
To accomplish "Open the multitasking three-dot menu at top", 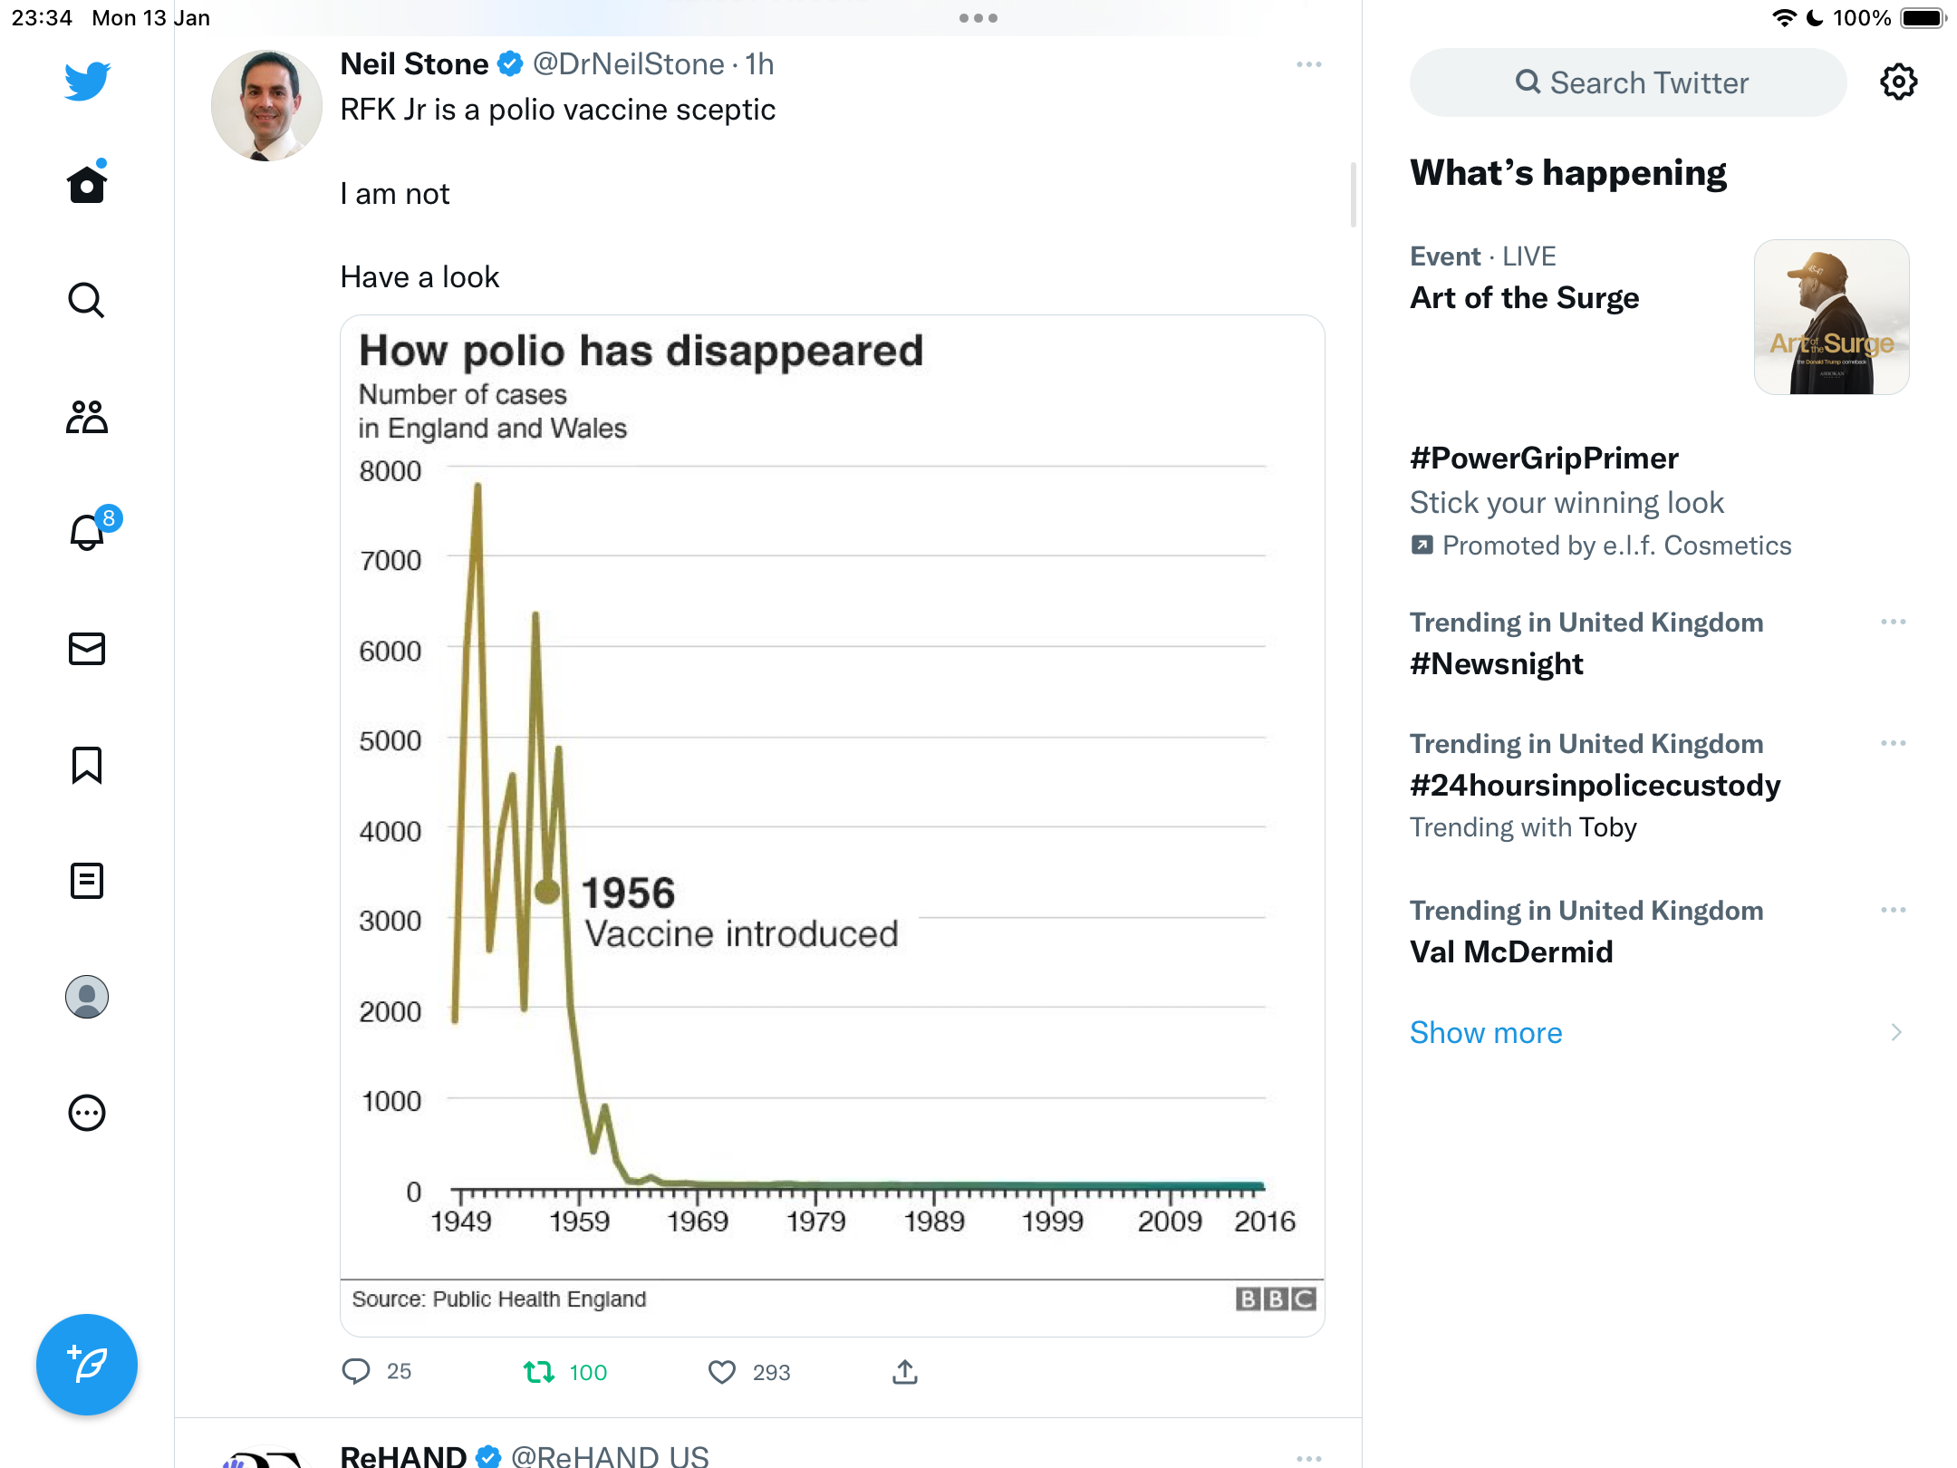I will pyautogui.click(x=978, y=18).
